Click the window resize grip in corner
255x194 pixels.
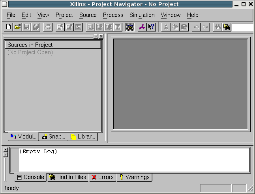(250, 188)
